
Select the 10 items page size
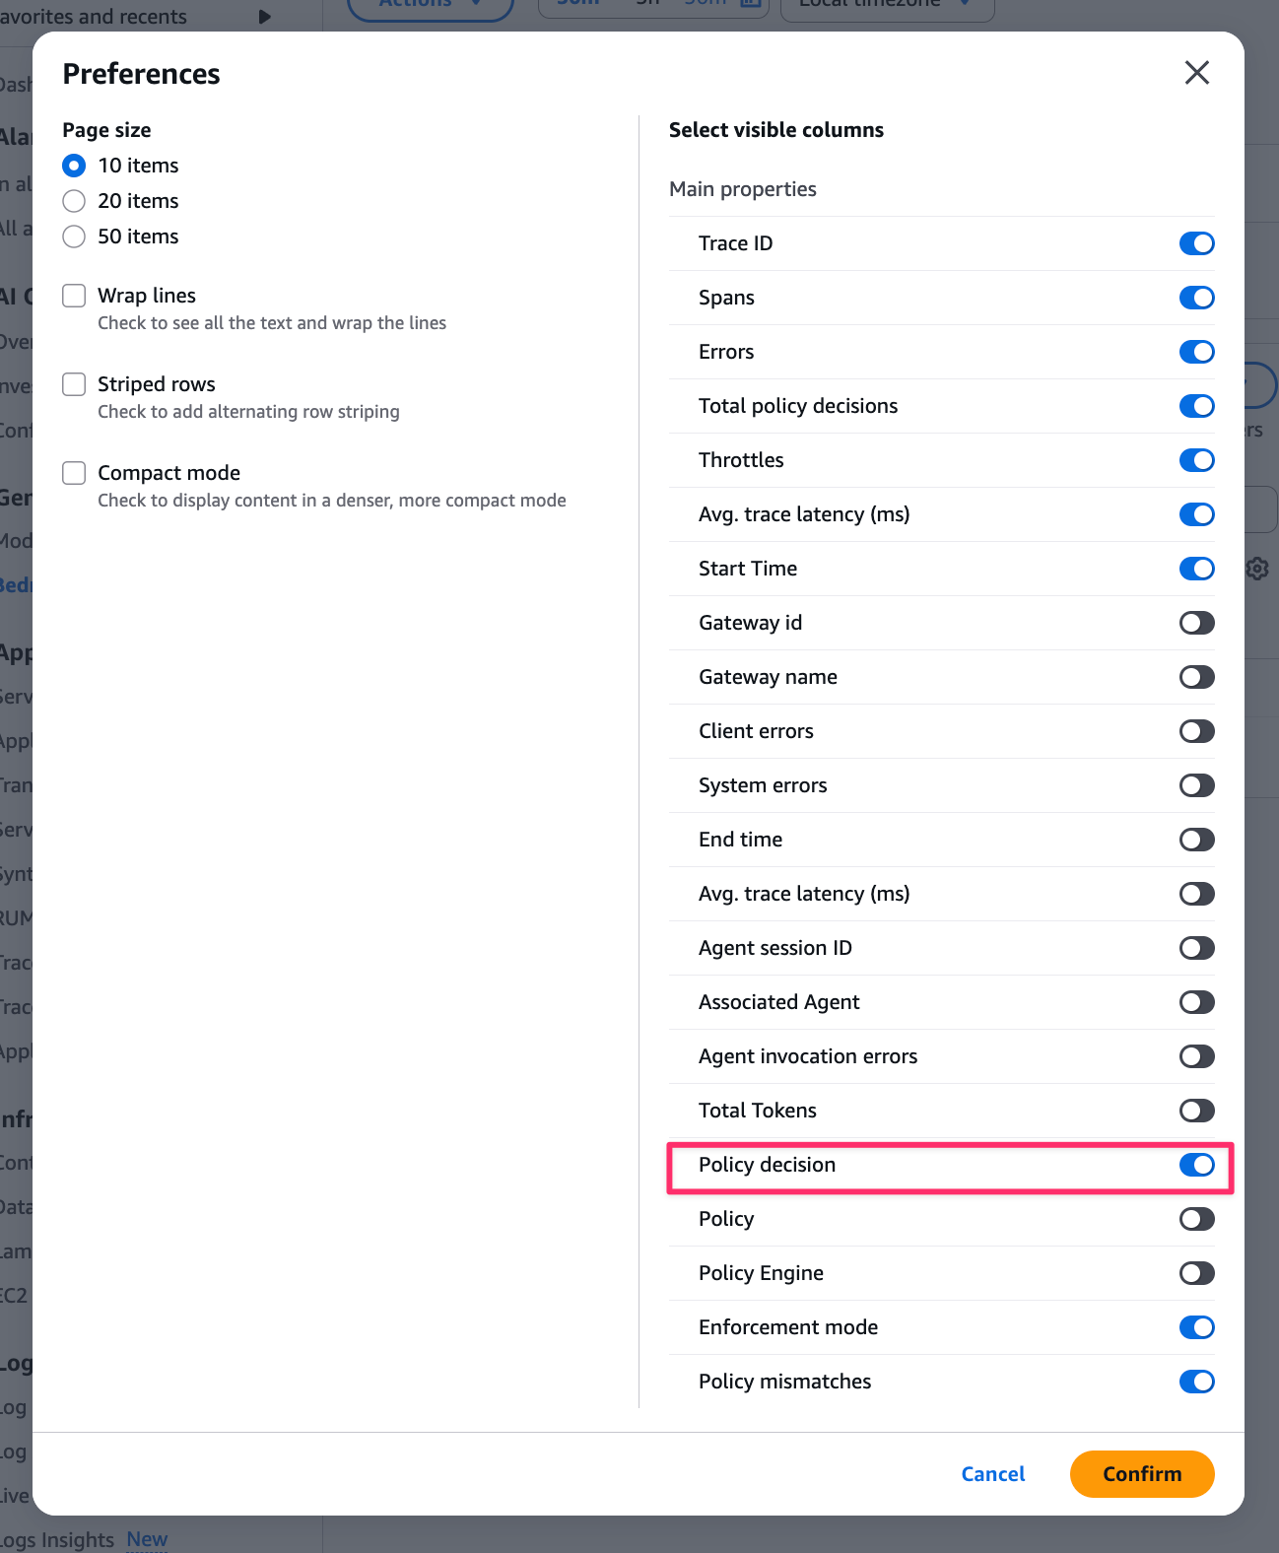point(74,166)
